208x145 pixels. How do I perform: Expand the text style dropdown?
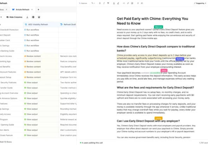(93, 3)
